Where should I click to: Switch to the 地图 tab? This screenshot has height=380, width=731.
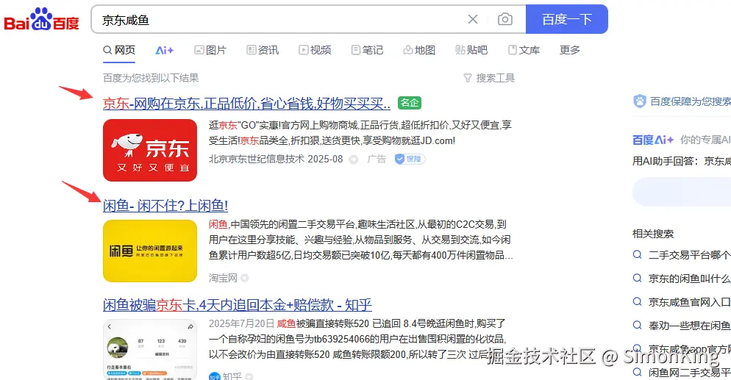pos(419,50)
